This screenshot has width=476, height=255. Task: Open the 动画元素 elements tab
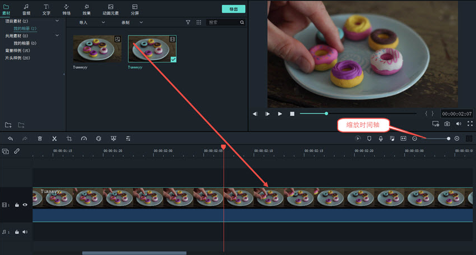pyautogui.click(x=110, y=10)
